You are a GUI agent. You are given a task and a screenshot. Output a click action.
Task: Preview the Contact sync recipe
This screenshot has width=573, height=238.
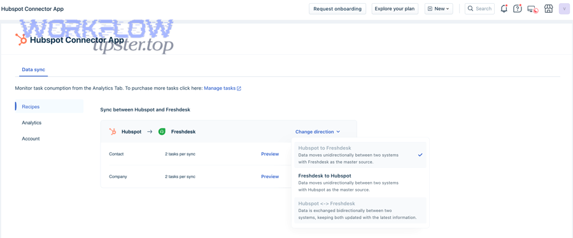tap(270, 154)
